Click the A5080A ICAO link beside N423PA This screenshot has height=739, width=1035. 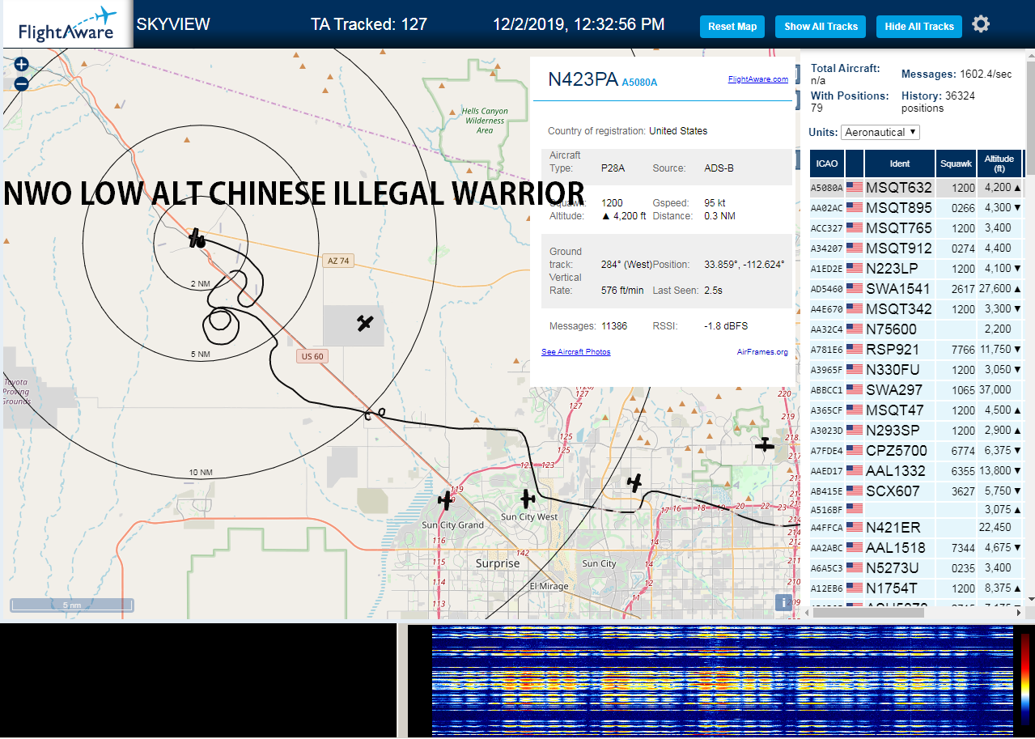pos(639,83)
